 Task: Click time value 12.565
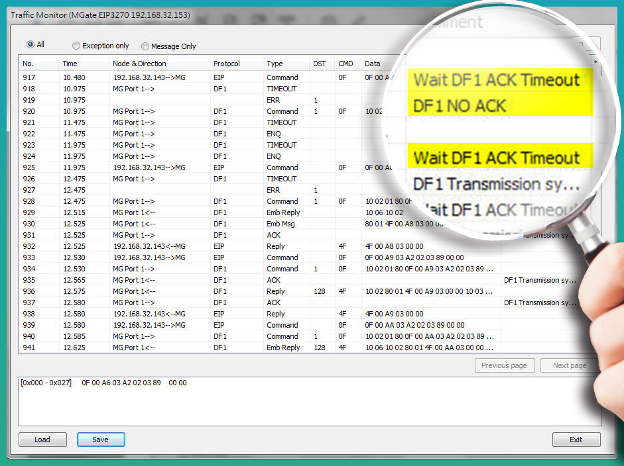[74, 280]
